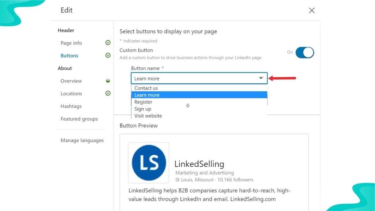Click the LS company logo in preview

pyautogui.click(x=149, y=163)
